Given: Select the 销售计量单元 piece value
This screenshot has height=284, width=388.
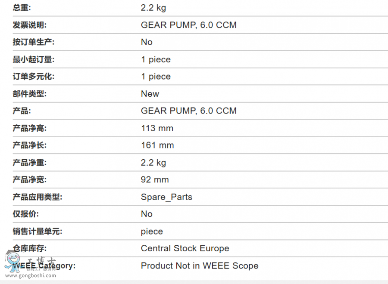Looking at the screenshot, I should click(x=152, y=232).
